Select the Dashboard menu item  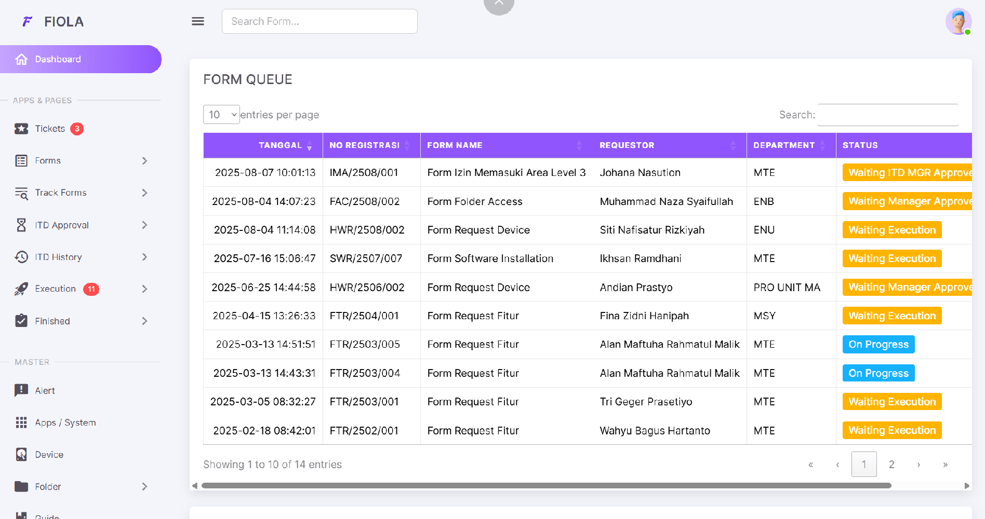(81, 59)
